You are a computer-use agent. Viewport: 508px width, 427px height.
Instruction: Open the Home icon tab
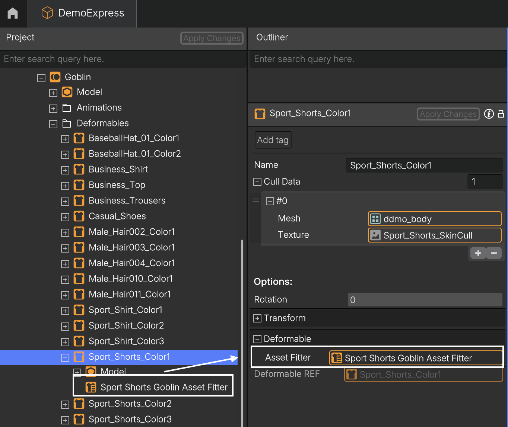(x=13, y=13)
